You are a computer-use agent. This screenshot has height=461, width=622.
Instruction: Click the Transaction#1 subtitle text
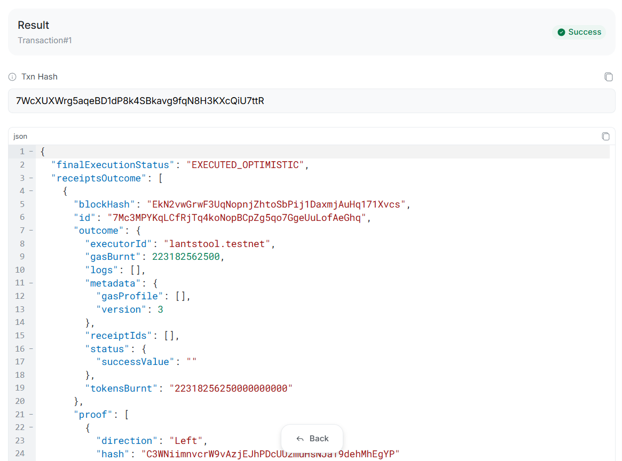(x=45, y=41)
